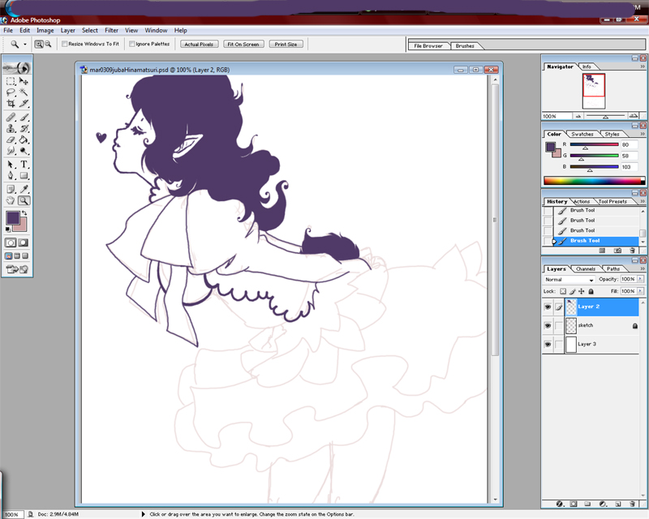Select Layer 3 in Layers panel
Screen dimensions: 649x519
point(586,345)
